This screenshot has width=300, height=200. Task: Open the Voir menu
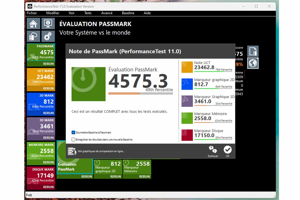tap(71, 13)
